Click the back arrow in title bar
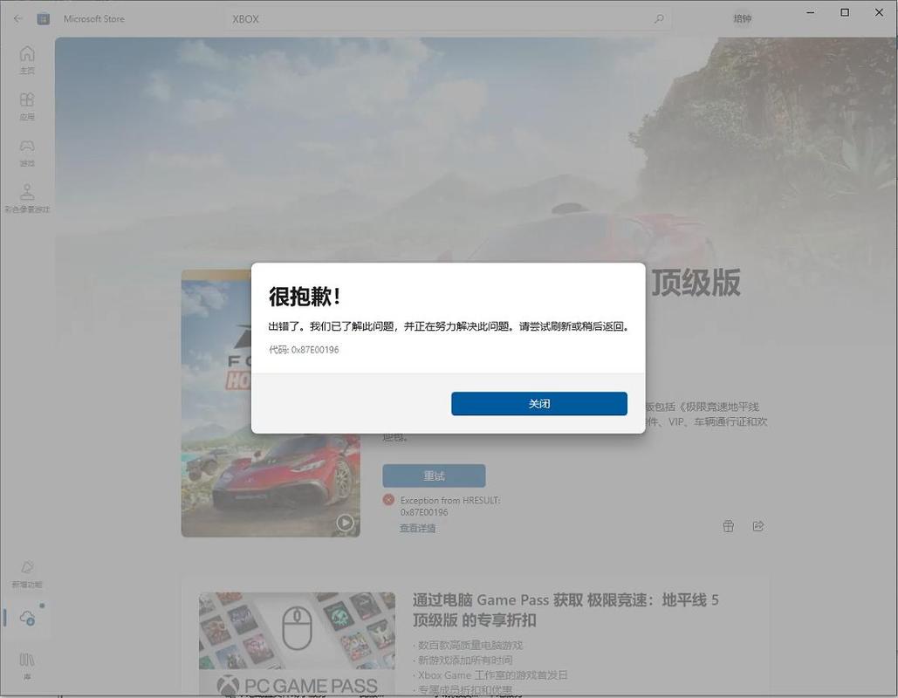Viewport: 898px width, 698px height. coord(17,18)
